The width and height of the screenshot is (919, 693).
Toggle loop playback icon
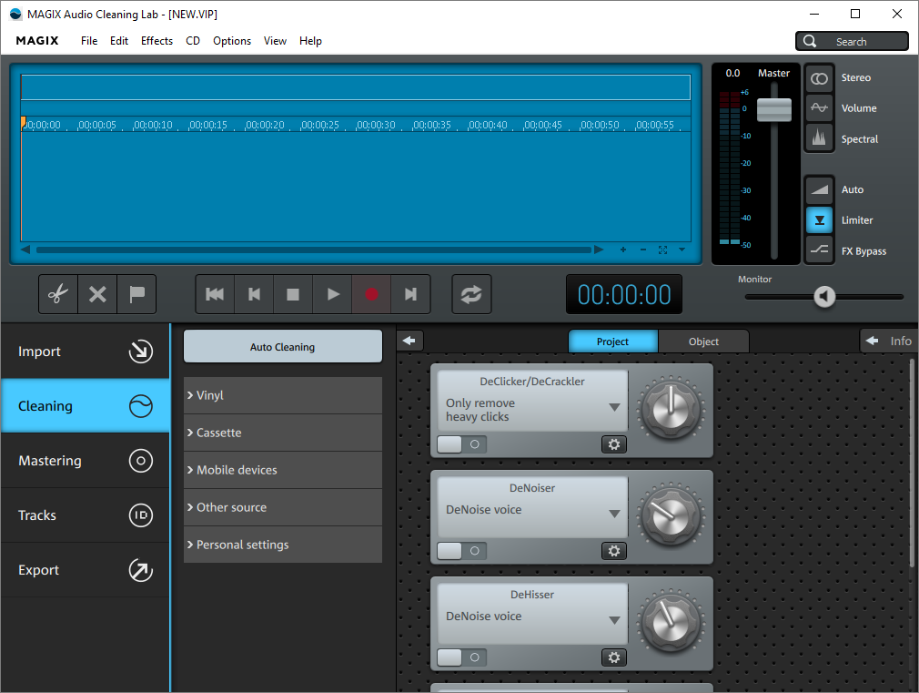[471, 294]
